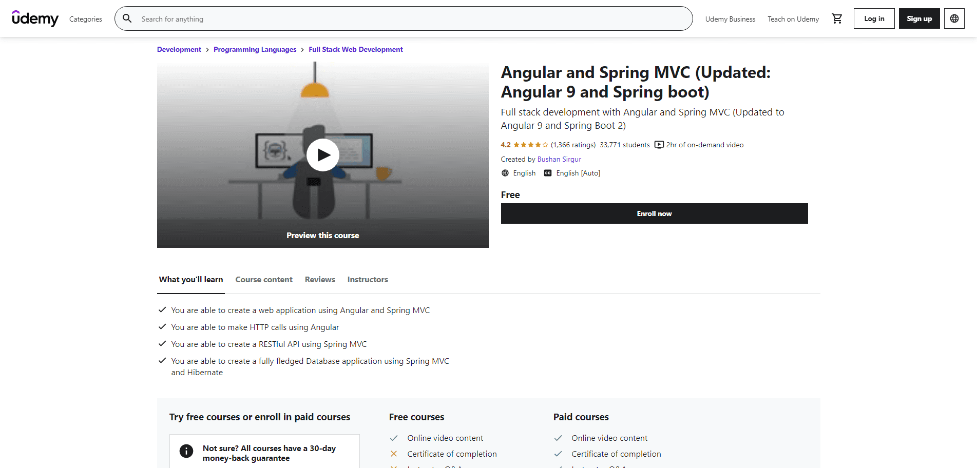Click the Enroll now button
The image size is (977, 468).
(x=654, y=213)
